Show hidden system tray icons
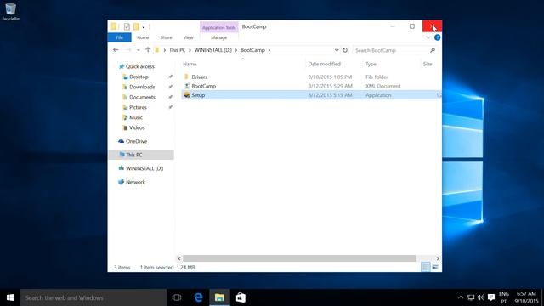The width and height of the screenshot is (544, 306). 461,297
